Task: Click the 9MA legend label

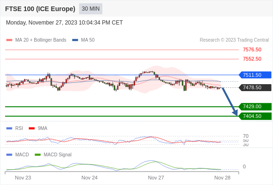Action: pyautogui.click(x=43, y=129)
